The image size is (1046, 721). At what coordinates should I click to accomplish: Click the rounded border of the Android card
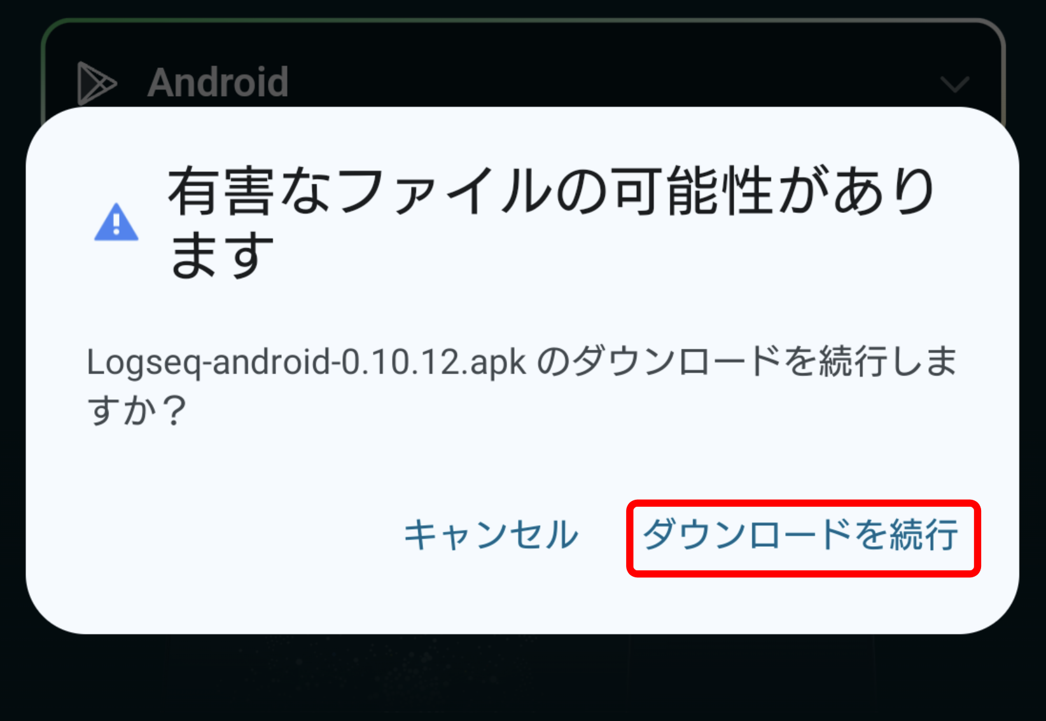pos(522,21)
